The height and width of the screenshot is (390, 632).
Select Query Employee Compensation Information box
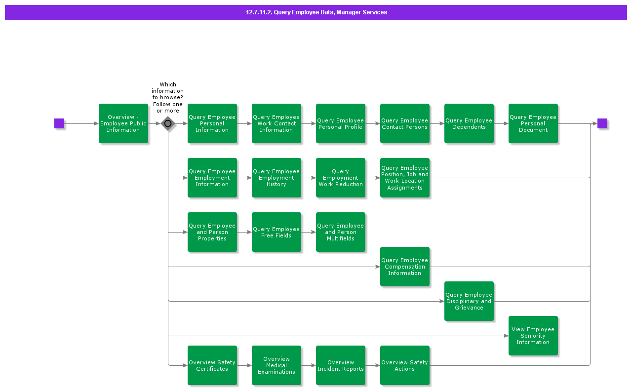pos(405,267)
